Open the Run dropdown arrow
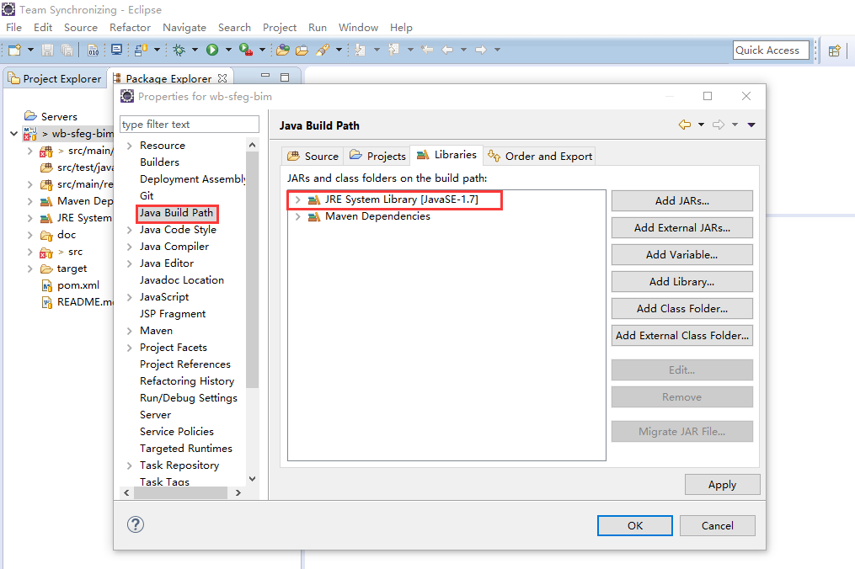 [x=228, y=51]
